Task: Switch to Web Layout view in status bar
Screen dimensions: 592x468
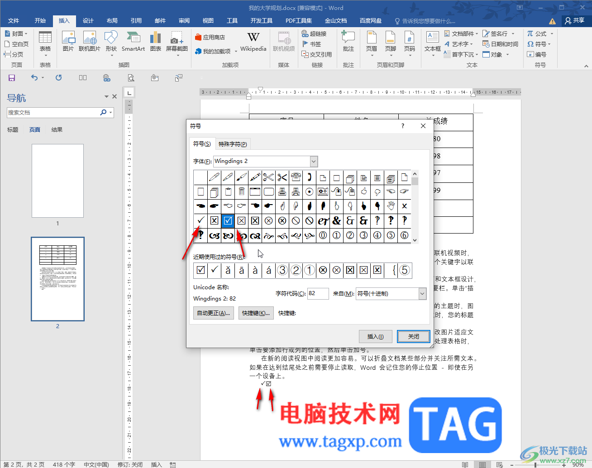Action: point(499,464)
